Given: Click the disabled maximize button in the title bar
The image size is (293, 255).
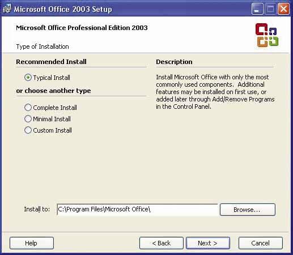Looking at the screenshot, I should click(x=270, y=9).
